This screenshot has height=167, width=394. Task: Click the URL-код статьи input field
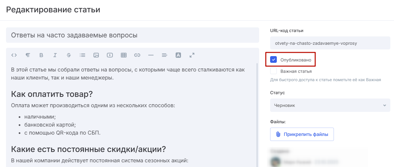(x=330, y=43)
